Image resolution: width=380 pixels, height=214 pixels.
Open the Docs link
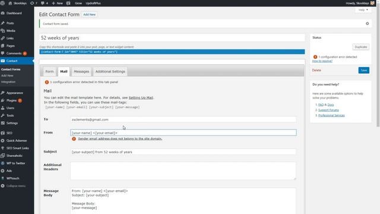(331, 105)
